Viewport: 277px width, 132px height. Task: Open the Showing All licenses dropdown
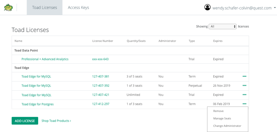point(223,26)
